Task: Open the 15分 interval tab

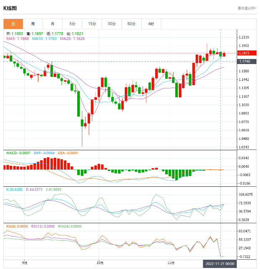Action: coord(92,24)
